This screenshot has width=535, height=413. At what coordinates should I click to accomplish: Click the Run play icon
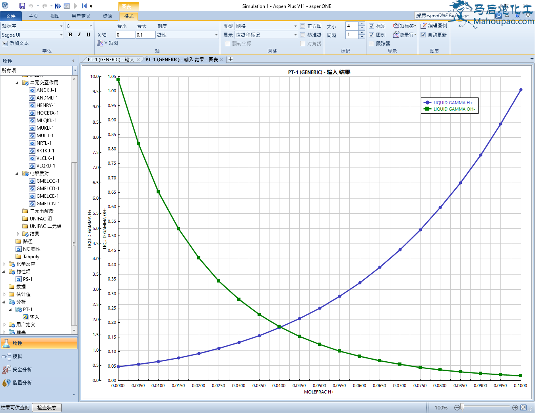(76, 6)
